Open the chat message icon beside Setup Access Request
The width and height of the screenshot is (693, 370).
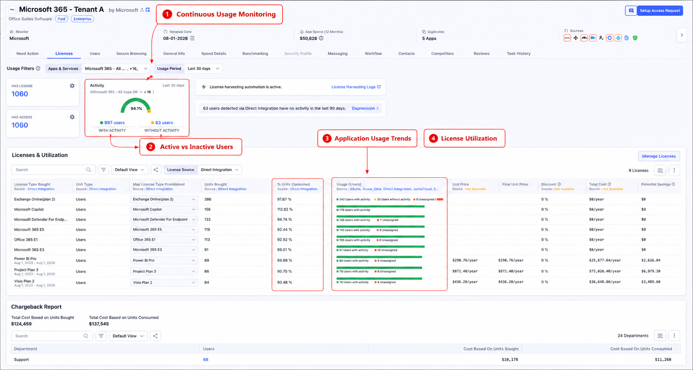point(631,11)
